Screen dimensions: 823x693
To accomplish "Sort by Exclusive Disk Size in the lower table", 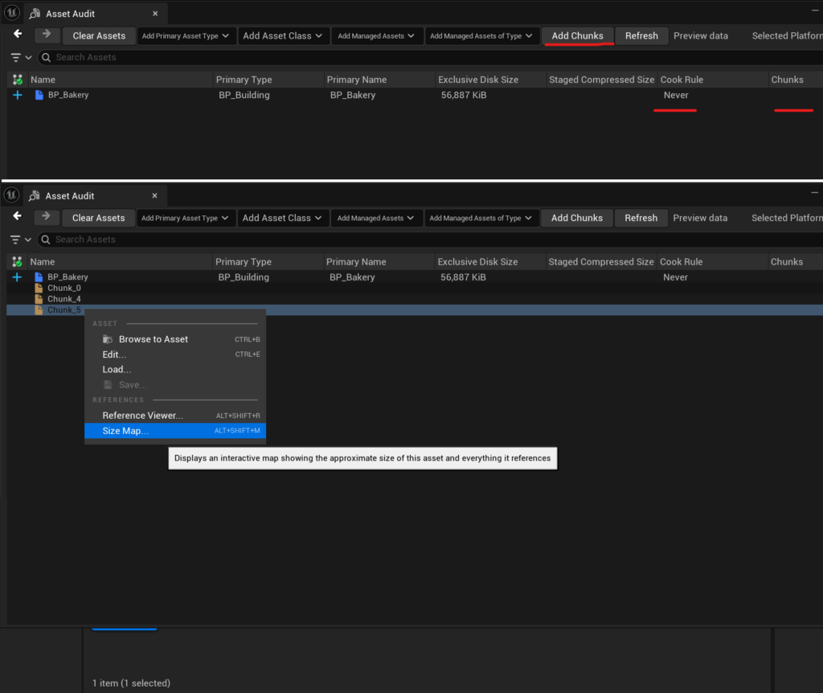I will click(x=477, y=262).
